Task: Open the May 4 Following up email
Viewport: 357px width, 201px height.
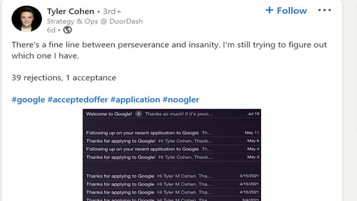Action: point(172,149)
